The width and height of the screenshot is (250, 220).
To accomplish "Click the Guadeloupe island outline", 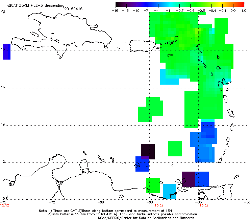I will point(223,84).
